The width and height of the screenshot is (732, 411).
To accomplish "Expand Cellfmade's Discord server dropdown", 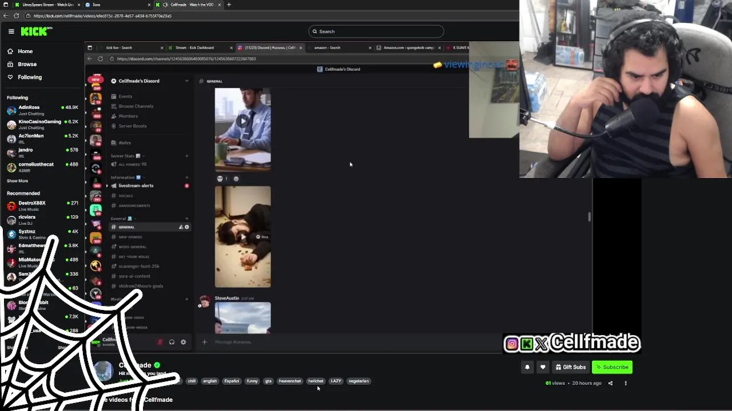I will 186,81.
